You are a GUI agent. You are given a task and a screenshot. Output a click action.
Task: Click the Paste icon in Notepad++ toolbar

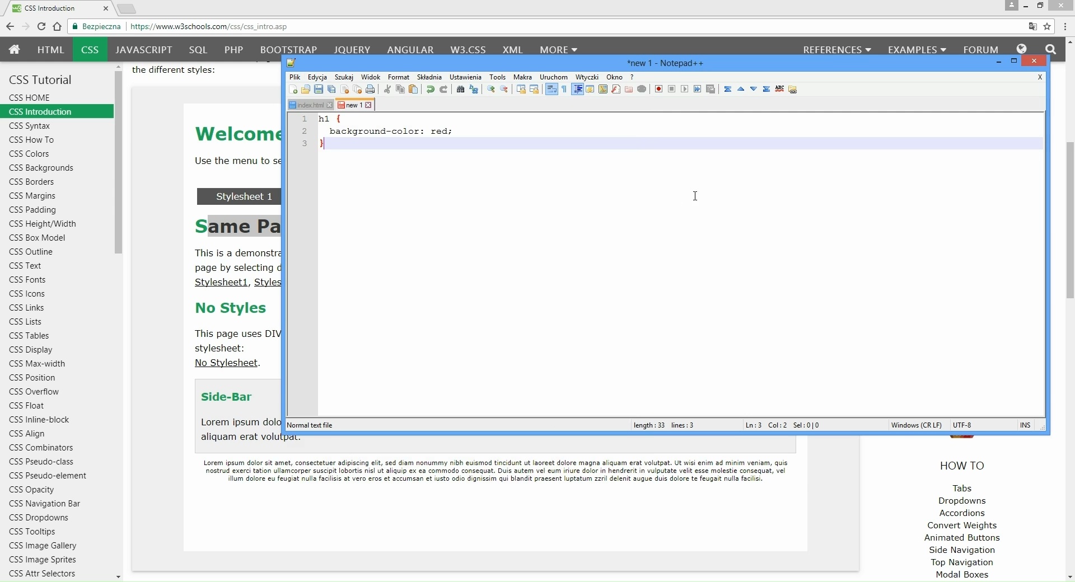413,90
